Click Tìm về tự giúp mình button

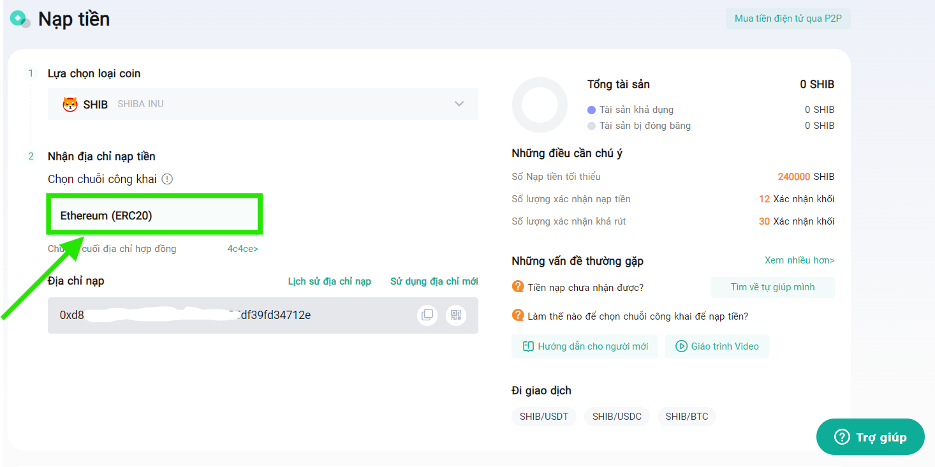click(772, 287)
